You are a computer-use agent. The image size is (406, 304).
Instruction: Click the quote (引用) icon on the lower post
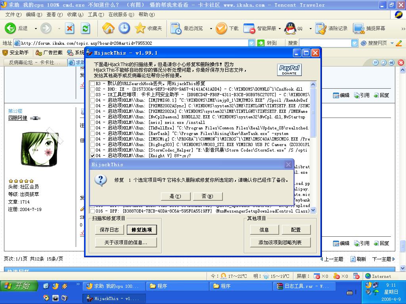[356, 243]
